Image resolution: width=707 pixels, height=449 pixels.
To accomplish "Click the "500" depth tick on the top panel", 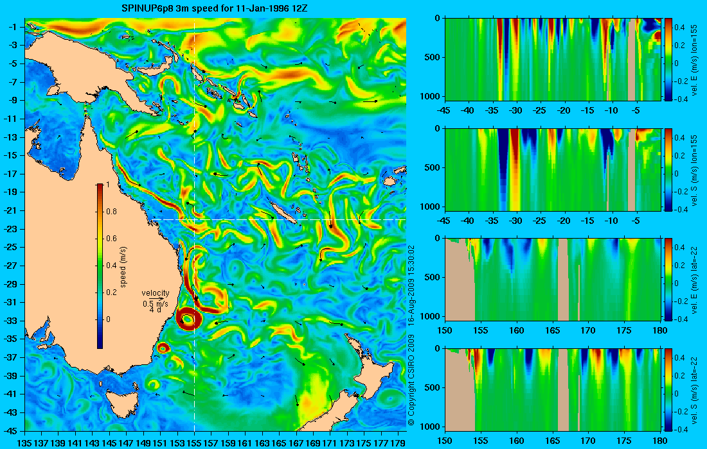I will point(433,57).
